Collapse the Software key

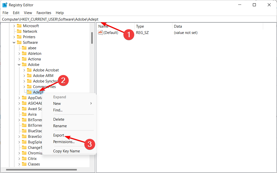click(14, 42)
